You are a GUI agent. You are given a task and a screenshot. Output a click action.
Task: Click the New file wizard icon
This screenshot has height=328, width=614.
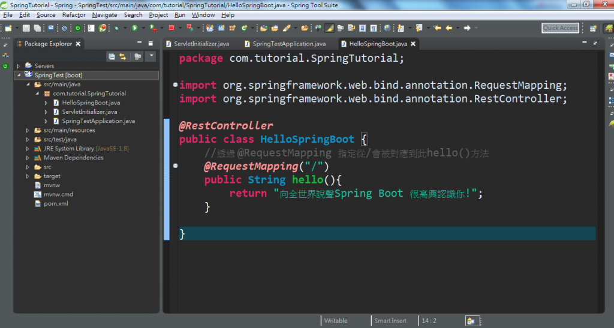[x=8, y=28]
